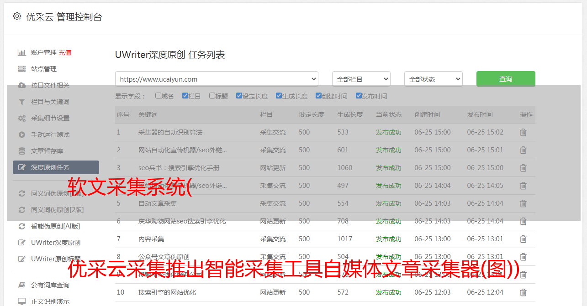Open 公有词库查询 menu item
Screen dimensions: 587x306
50,285
